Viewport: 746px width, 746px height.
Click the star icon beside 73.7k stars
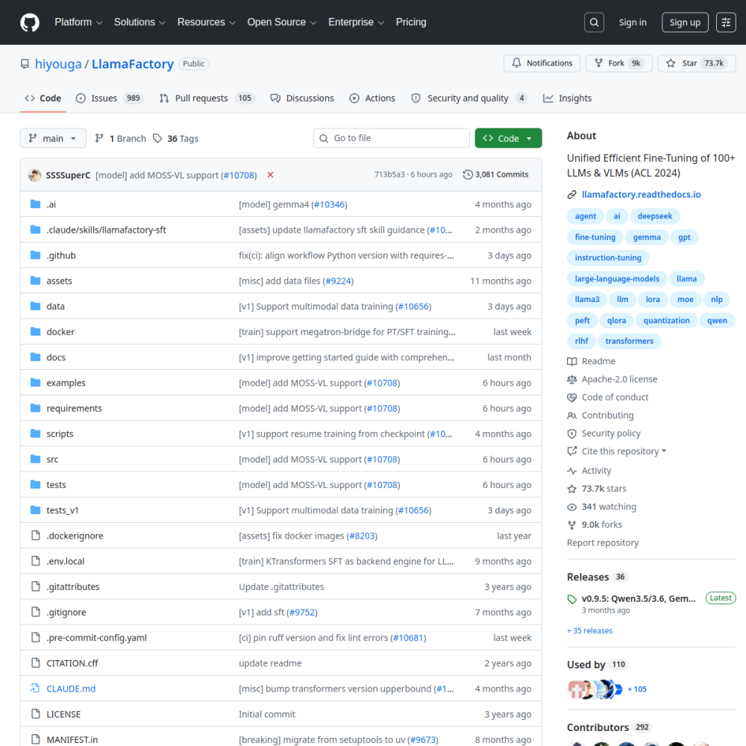point(572,489)
